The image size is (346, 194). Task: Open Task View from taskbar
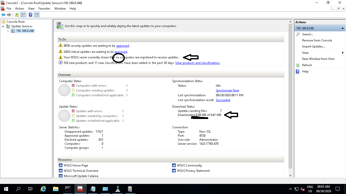coord(30,189)
